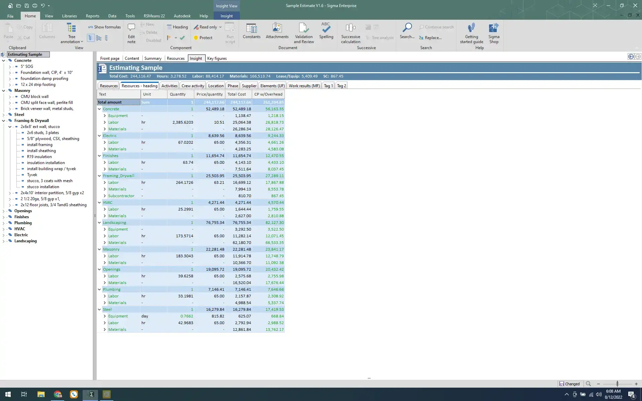Open the Getting started guide

(471, 29)
